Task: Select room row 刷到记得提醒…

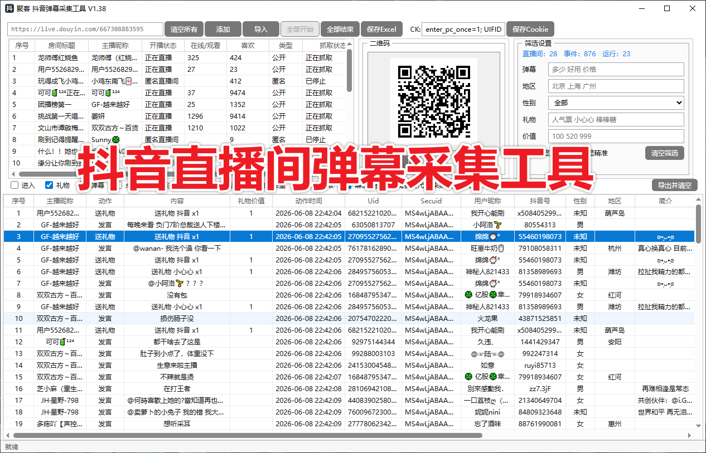Action: coord(177,139)
